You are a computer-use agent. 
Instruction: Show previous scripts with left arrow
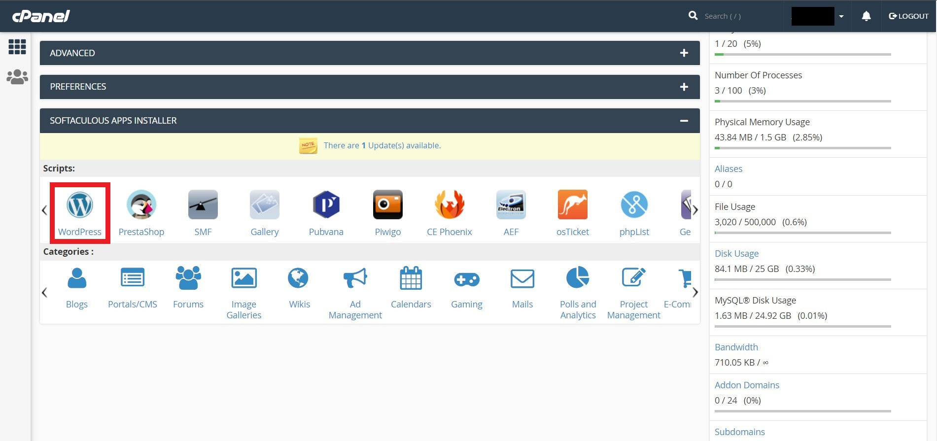pyautogui.click(x=44, y=210)
